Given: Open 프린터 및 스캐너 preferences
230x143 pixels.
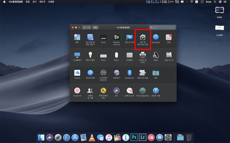Looking at the screenshot, I should tap(143, 57).
